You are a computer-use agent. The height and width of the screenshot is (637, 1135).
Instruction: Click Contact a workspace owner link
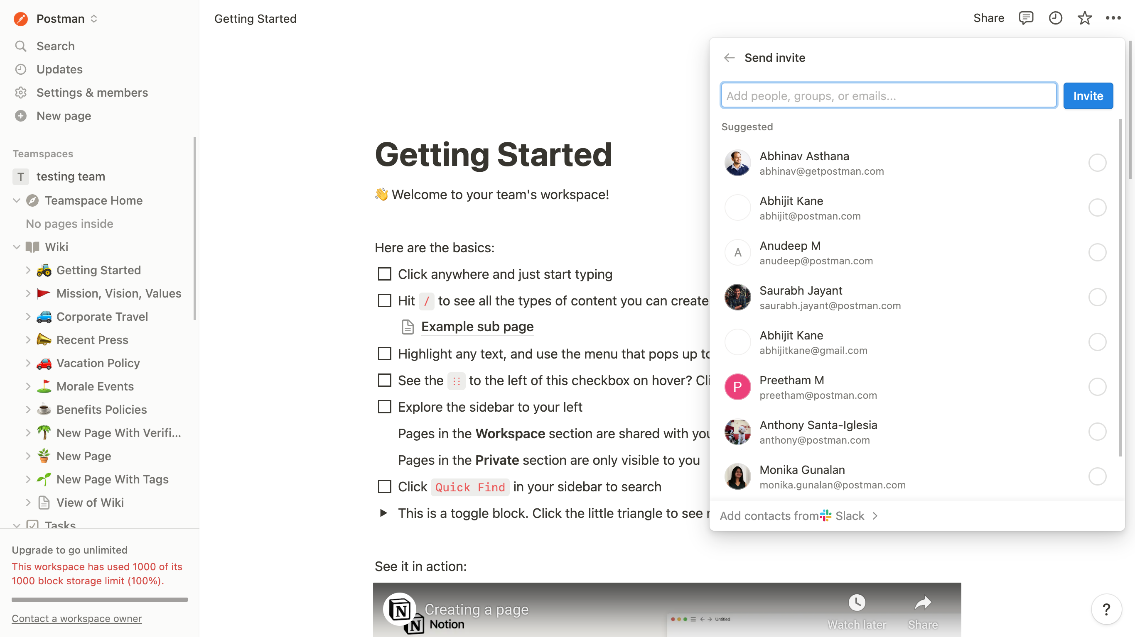coord(77,618)
